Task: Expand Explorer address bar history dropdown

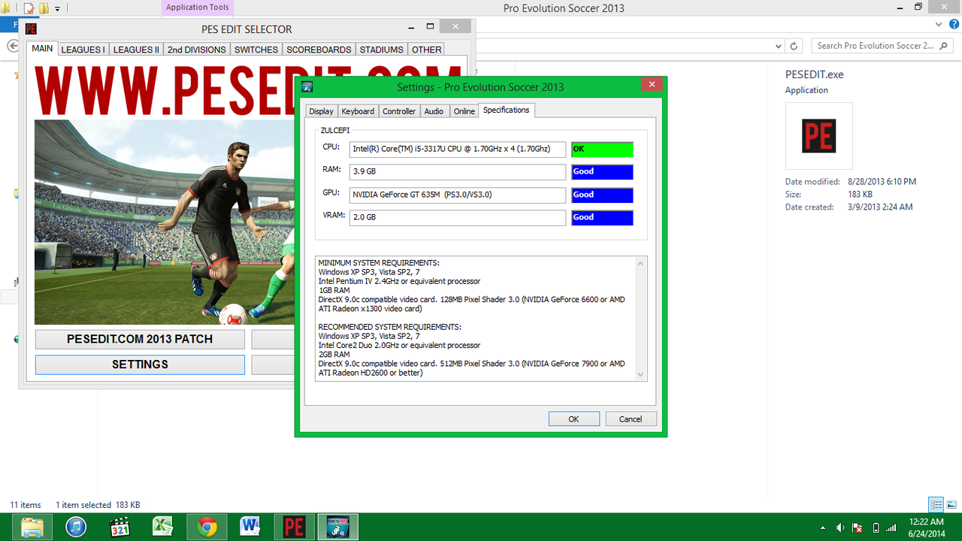Action: point(779,46)
